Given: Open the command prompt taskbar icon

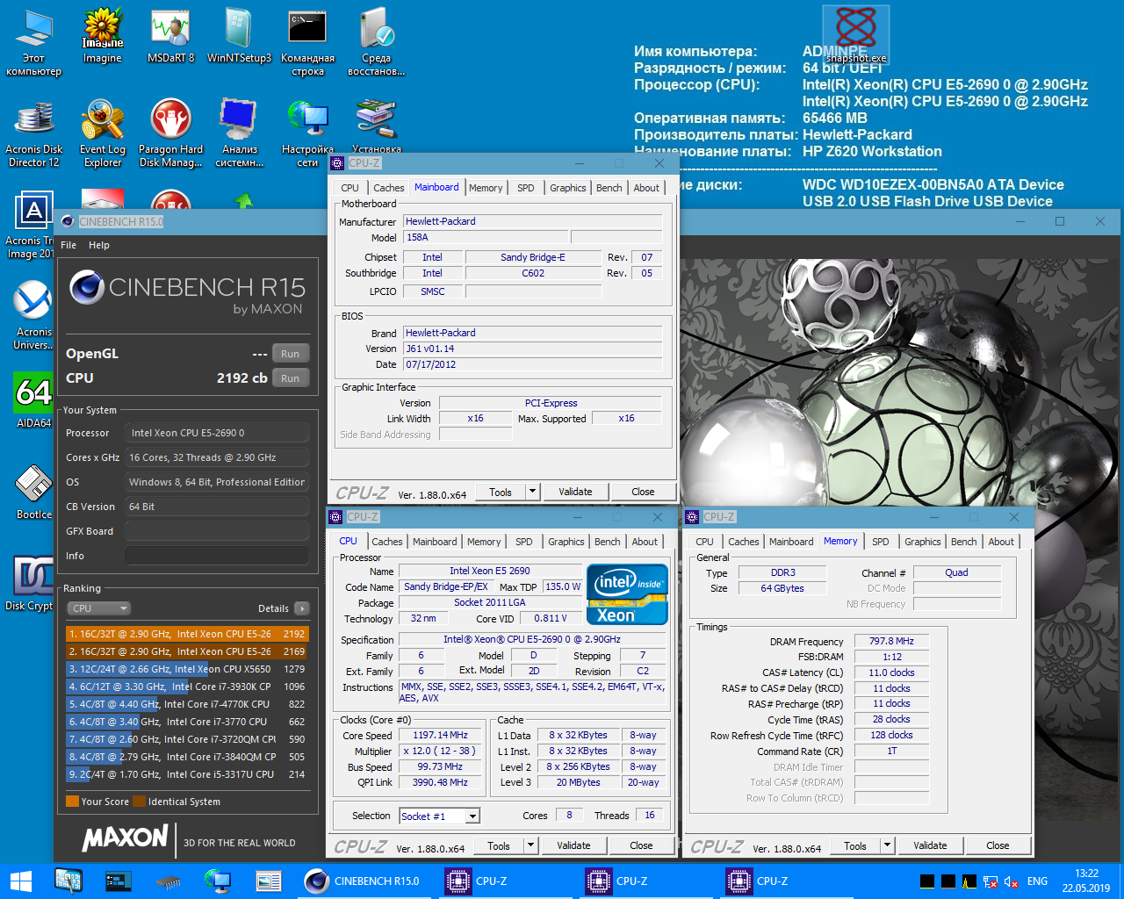Looking at the screenshot, I should 119,881.
